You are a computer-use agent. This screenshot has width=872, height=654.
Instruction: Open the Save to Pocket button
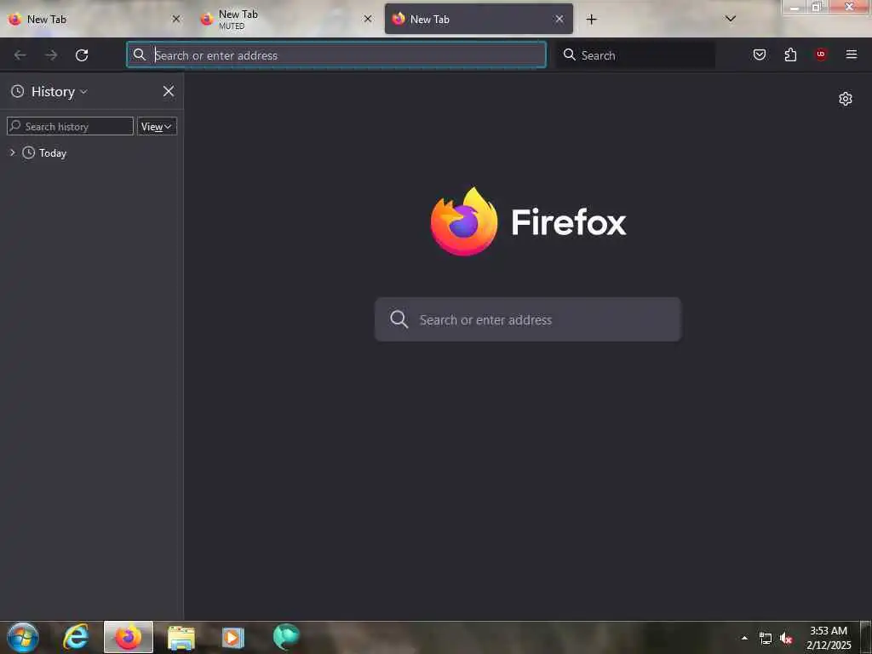click(x=760, y=54)
